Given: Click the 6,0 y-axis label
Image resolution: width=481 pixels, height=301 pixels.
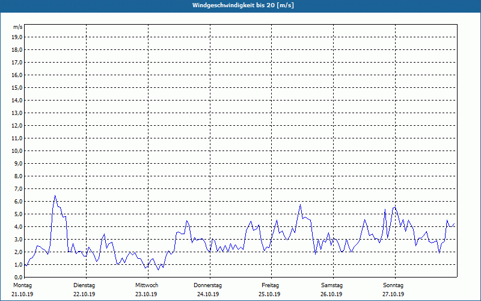Looking at the screenshot, I should [19, 201].
